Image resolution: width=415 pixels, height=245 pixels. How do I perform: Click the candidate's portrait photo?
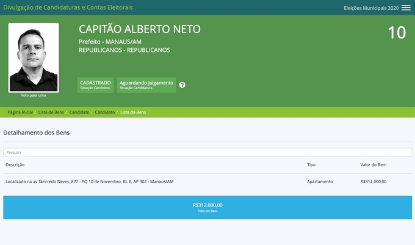pos(34,57)
